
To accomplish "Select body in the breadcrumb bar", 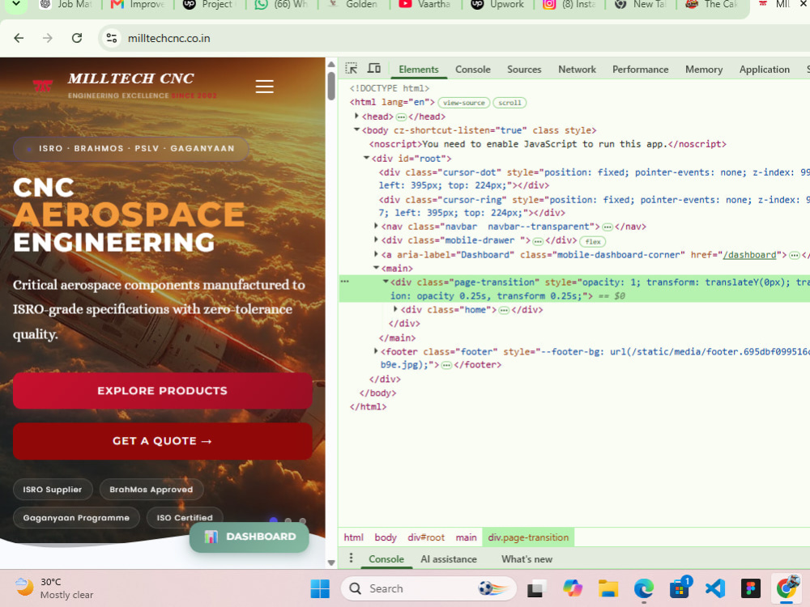I will [x=386, y=537].
